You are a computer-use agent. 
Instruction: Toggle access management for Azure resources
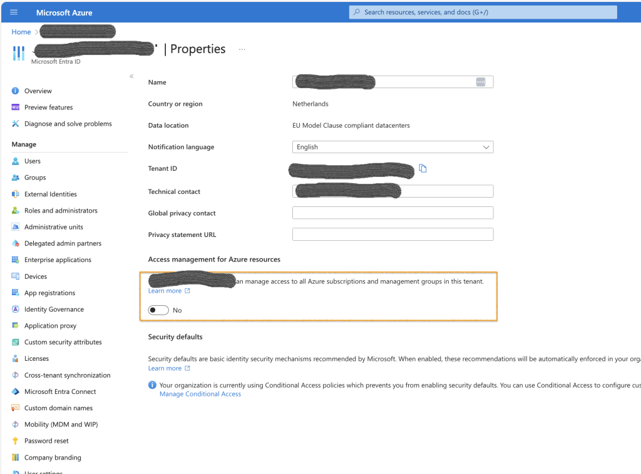point(158,310)
